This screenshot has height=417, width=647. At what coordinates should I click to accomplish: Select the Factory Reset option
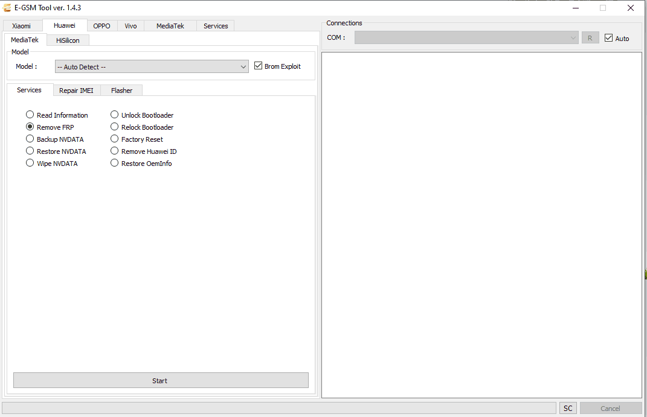[x=137, y=139]
